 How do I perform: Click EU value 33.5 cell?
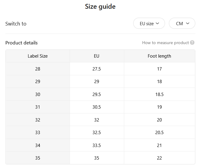pyautogui.click(x=97, y=145)
